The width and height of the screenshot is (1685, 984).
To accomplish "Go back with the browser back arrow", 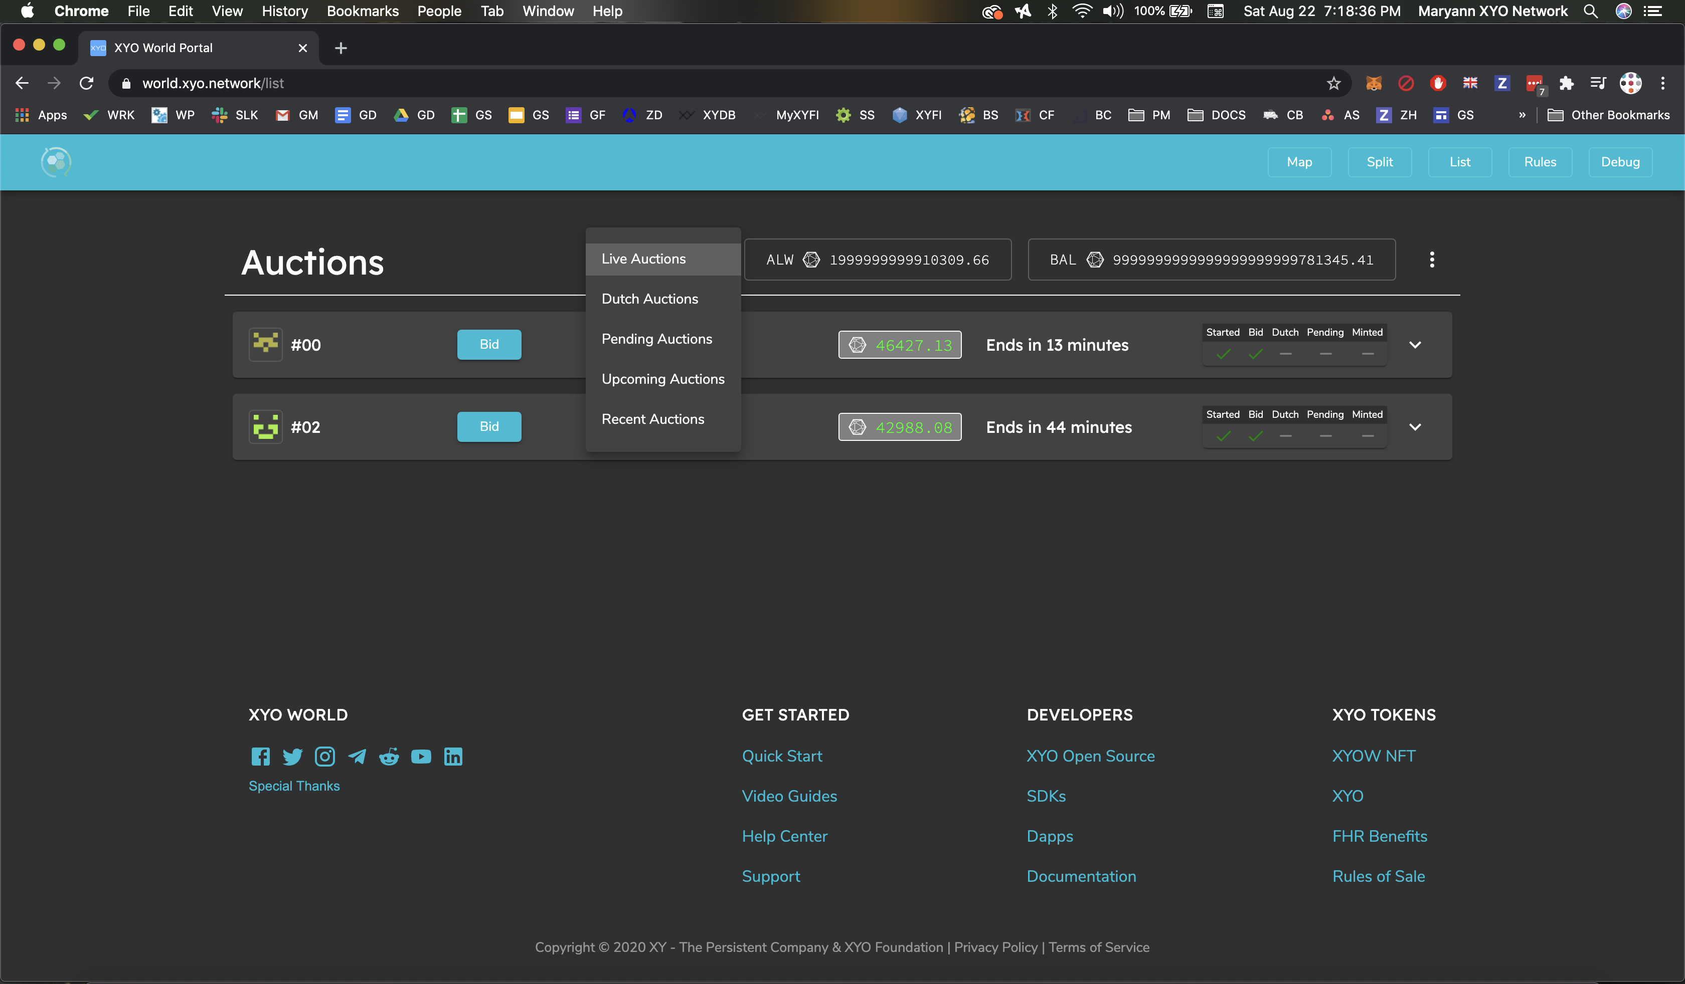I will coord(22,83).
